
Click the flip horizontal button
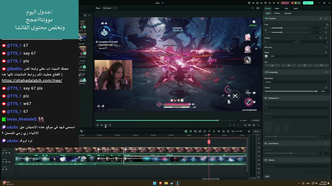(272, 65)
